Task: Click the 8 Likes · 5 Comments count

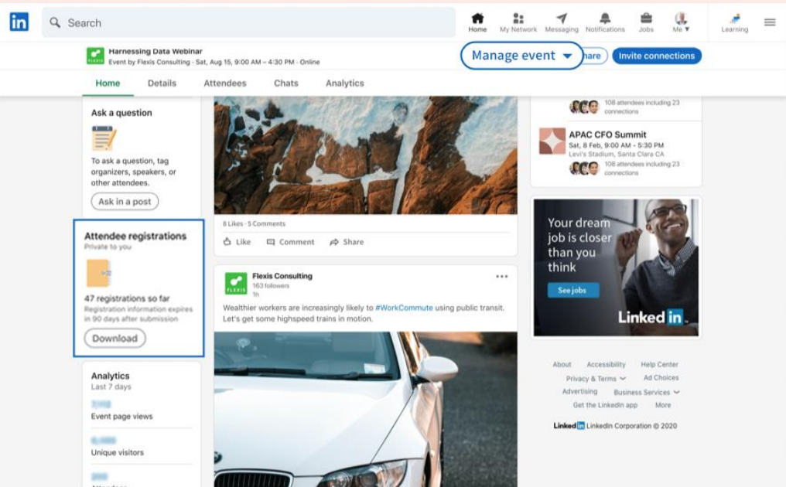Action: 255,224
